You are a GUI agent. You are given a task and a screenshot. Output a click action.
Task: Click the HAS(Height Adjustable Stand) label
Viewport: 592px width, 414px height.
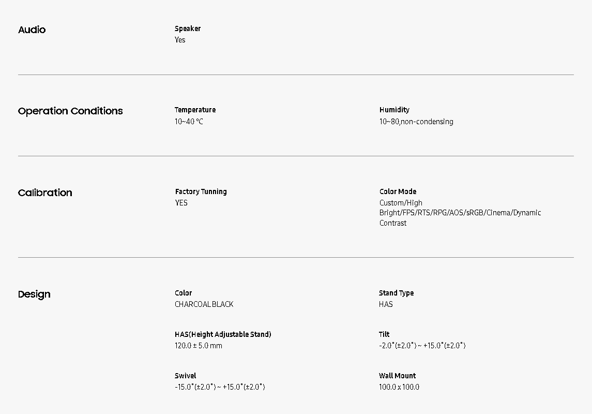pyautogui.click(x=223, y=334)
